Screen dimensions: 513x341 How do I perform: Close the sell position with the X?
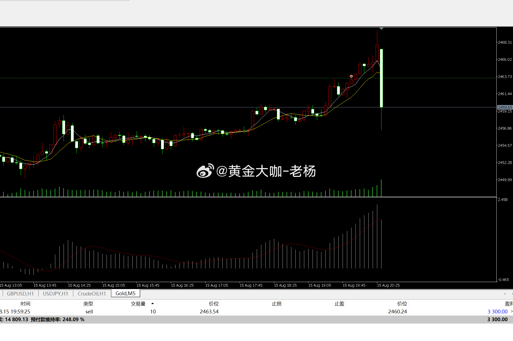point(511,311)
